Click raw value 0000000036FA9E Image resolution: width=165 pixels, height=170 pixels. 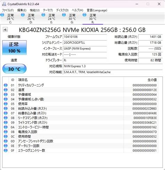point(145,113)
